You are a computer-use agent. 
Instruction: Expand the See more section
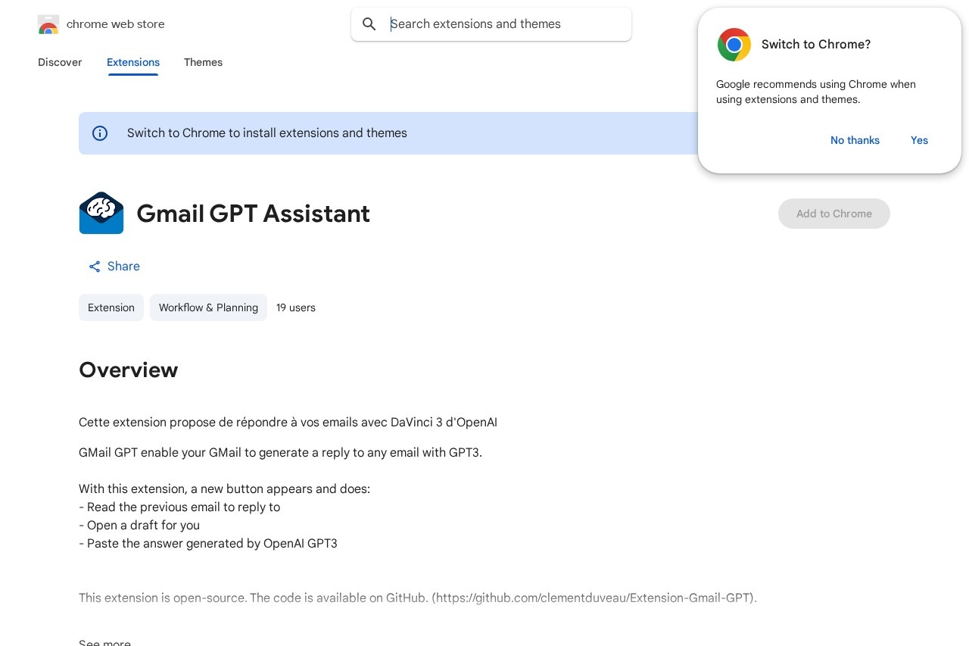click(x=104, y=643)
